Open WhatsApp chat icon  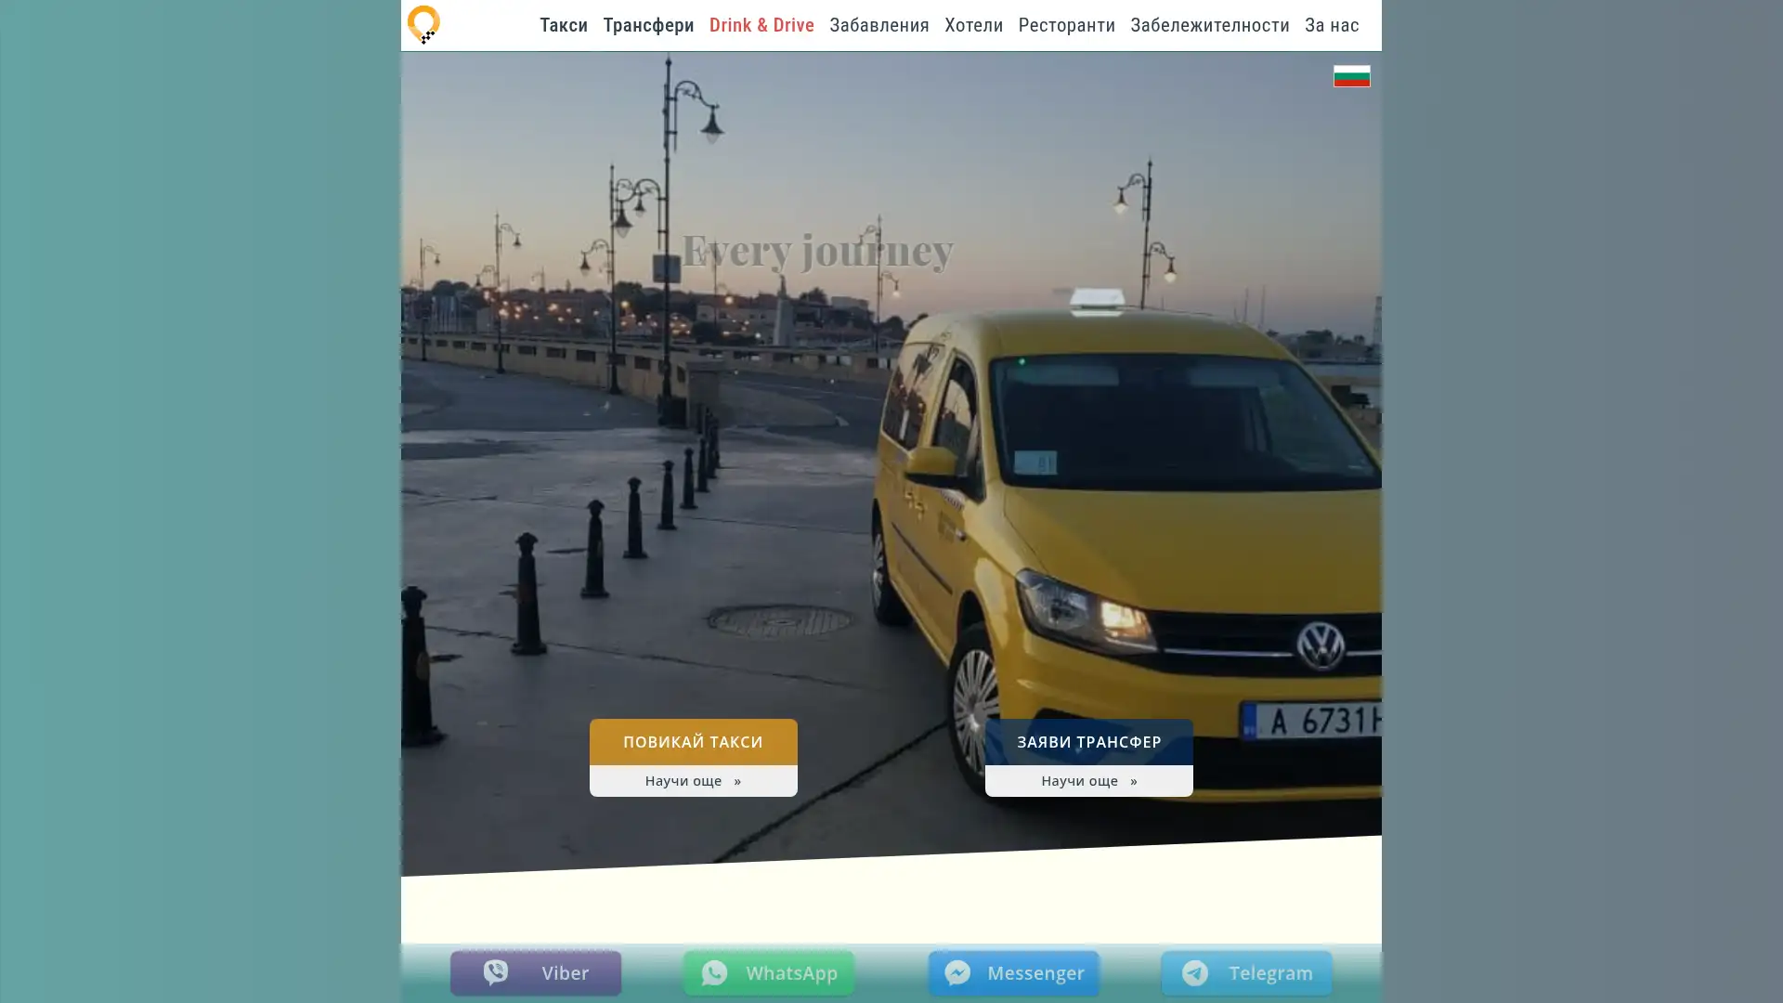point(715,972)
